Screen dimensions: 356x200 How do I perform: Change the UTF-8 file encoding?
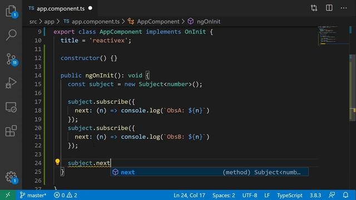point(250,195)
